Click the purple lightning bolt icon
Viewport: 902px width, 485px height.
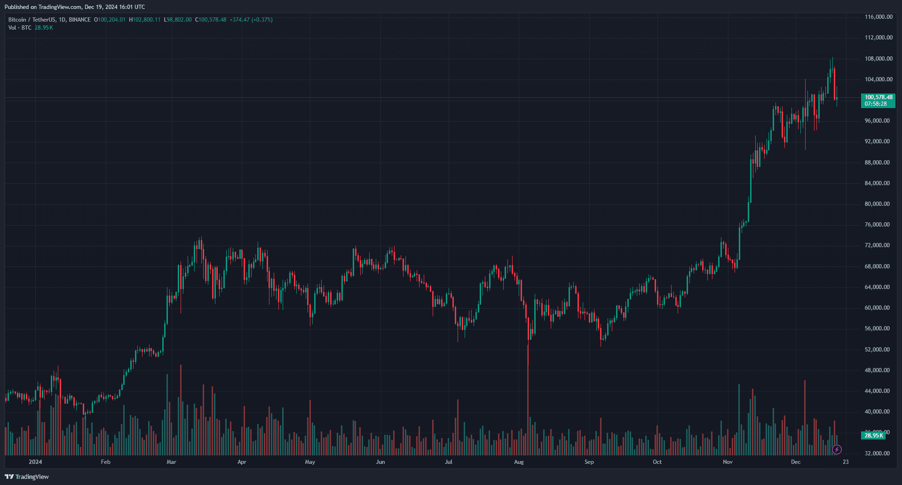[837, 450]
